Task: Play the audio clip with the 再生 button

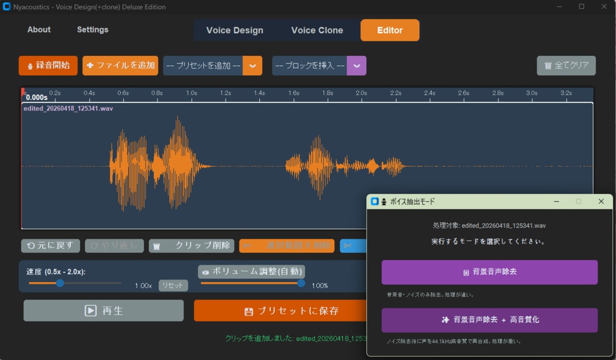Action: tap(103, 310)
